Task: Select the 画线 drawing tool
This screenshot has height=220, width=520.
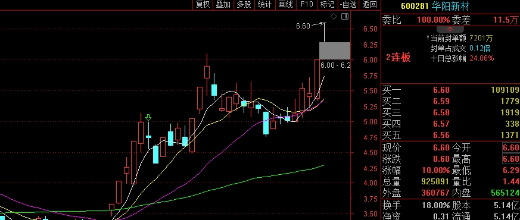Action: [285, 4]
